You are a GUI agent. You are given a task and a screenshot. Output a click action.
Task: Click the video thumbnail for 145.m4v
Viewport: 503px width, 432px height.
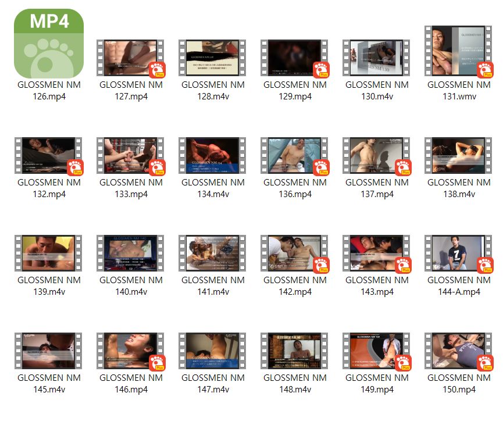(x=48, y=351)
